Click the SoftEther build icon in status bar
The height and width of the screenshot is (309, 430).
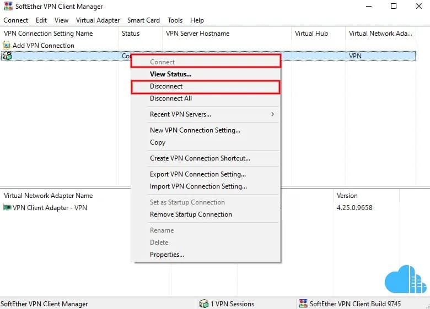coord(303,304)
